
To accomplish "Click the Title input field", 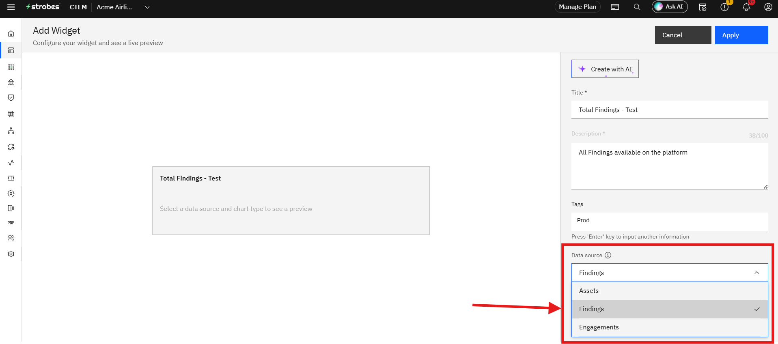I will (670, 110).
